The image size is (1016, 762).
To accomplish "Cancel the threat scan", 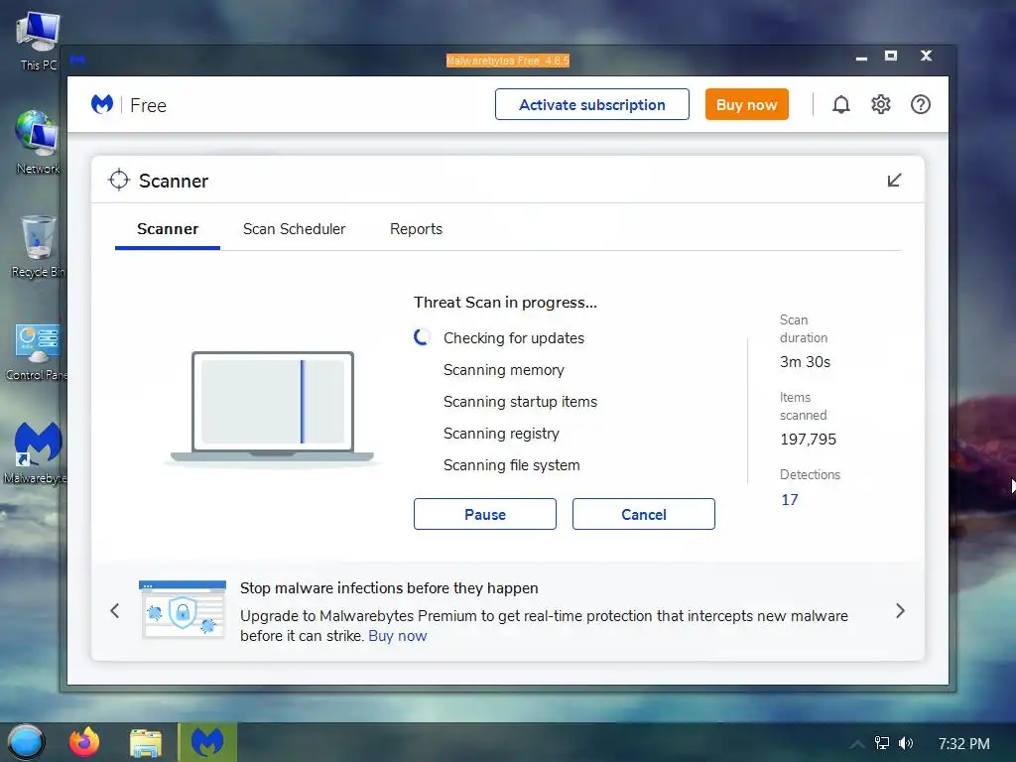I will click(643, 514).
